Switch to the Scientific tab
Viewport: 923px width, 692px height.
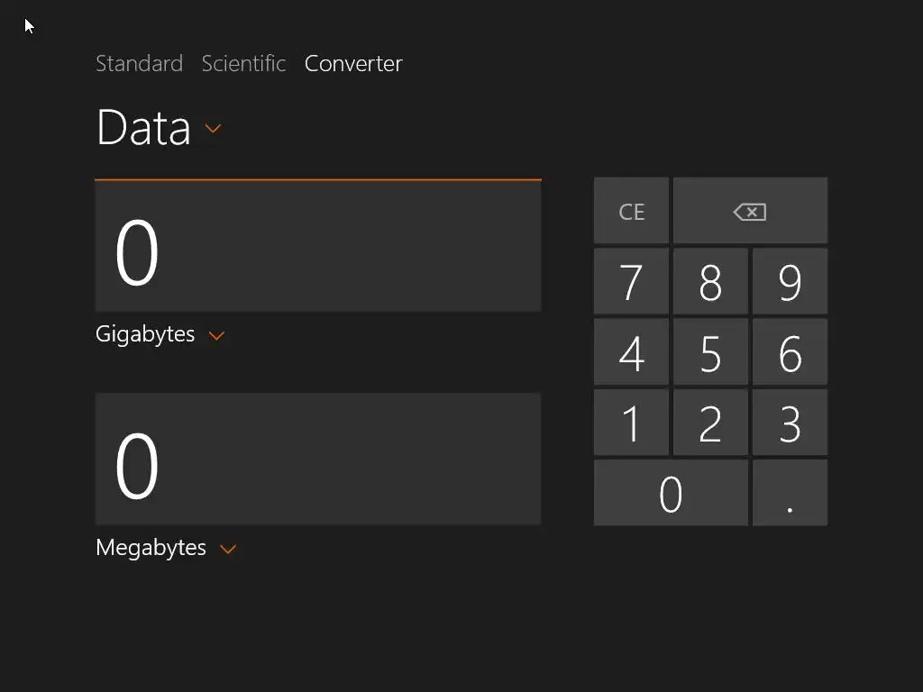click(243, 63)
